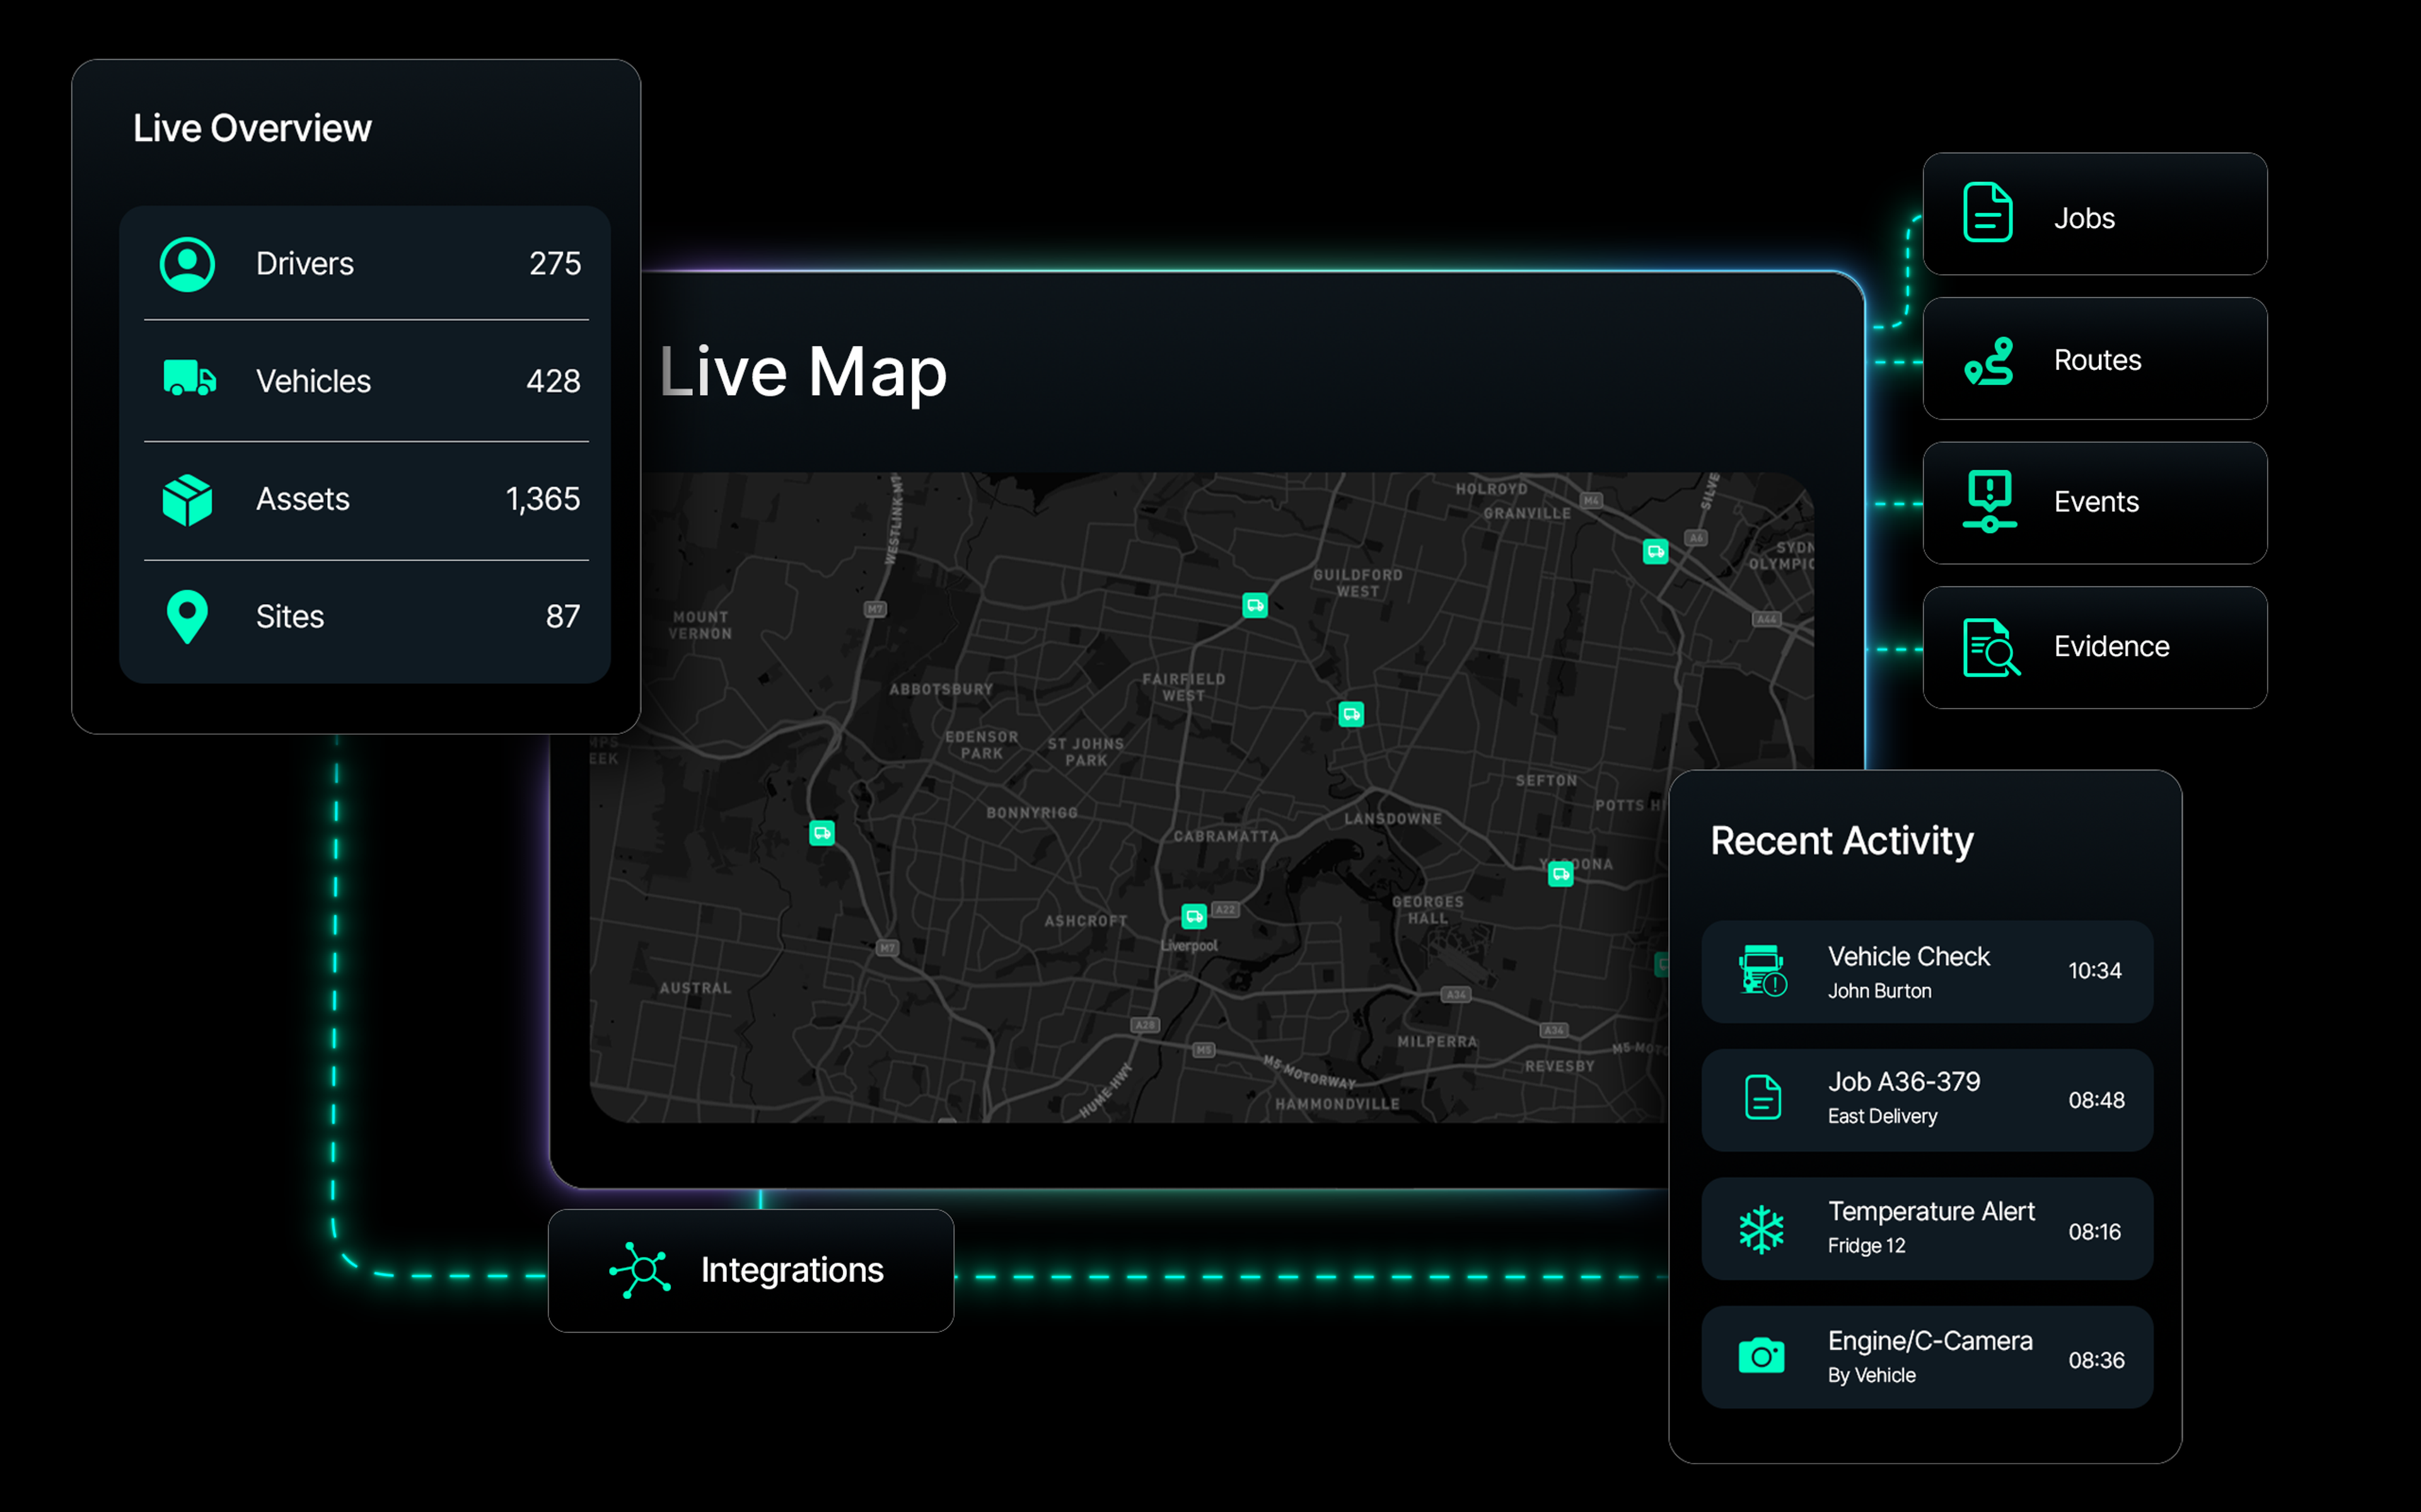
Task: Click the Sites location pin icon
Action: pyautogui.click(x=187, y=617)
